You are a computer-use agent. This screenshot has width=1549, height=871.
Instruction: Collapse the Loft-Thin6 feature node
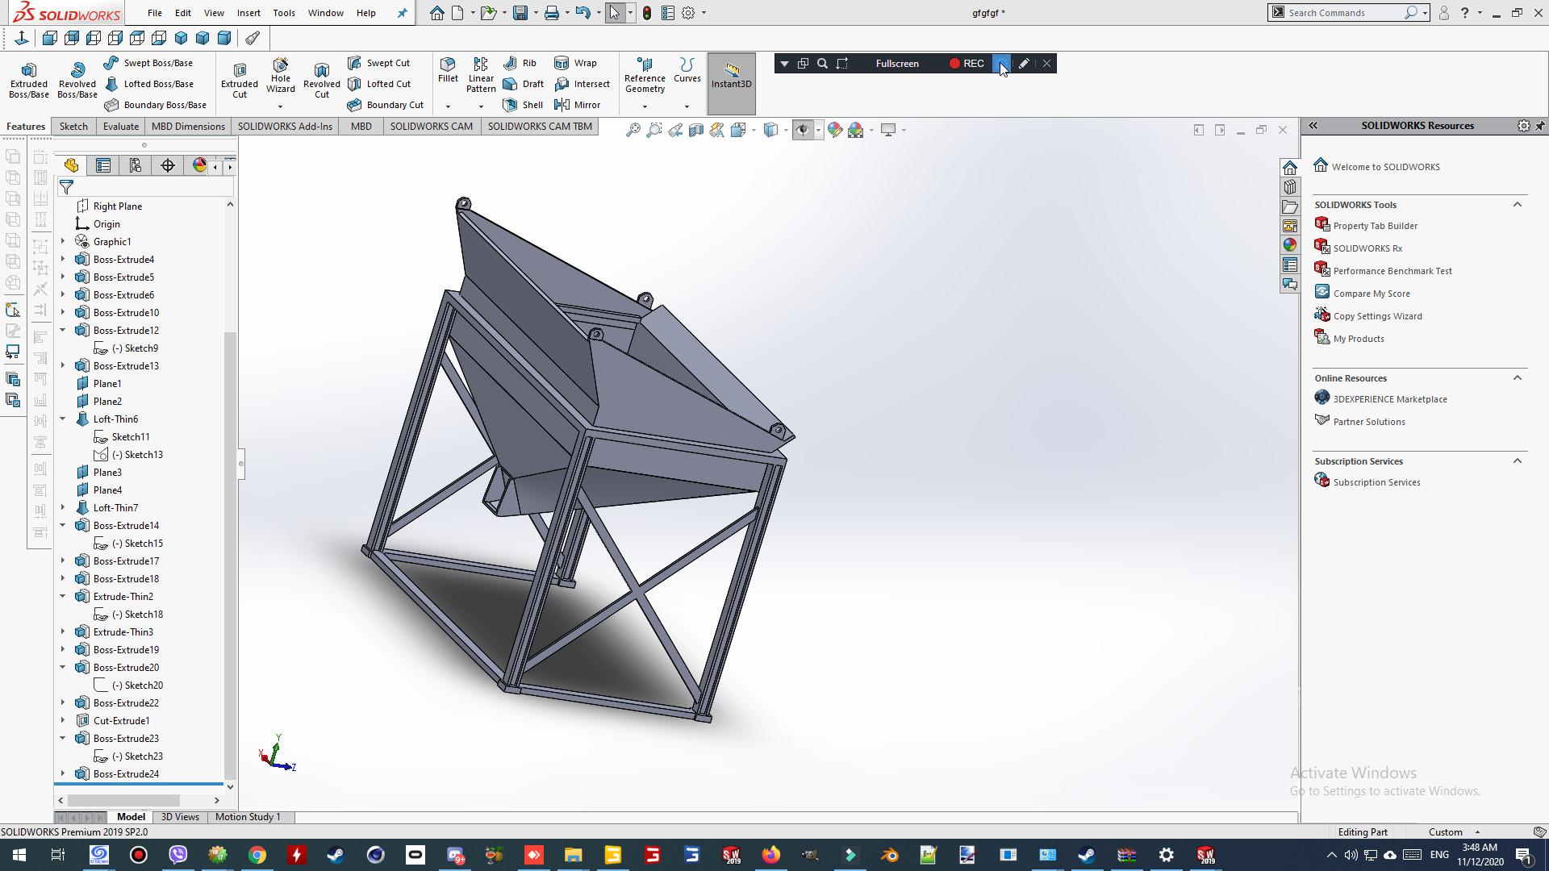(63, 419)
